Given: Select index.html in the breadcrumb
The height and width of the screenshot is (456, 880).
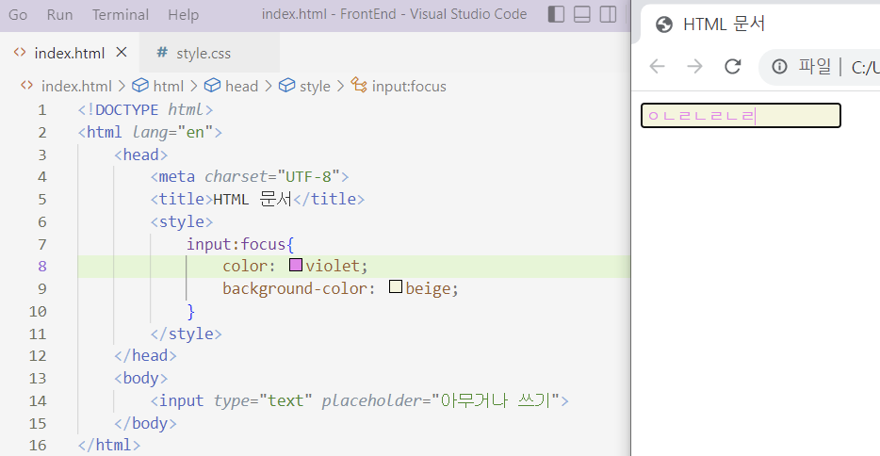Looking at the screenshot, I should click(x=76, y=86).
